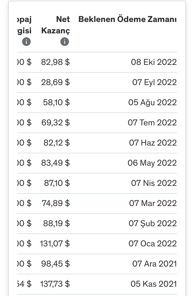Select the 07 Tem 2022 payment date
The height and width of the screenshot is (296, 194).
coord(152,123)
